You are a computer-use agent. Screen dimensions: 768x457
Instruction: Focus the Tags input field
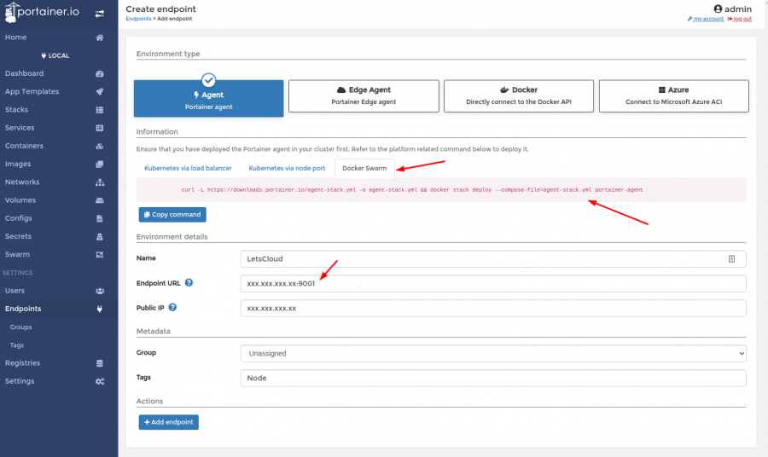tap(492, 379)
